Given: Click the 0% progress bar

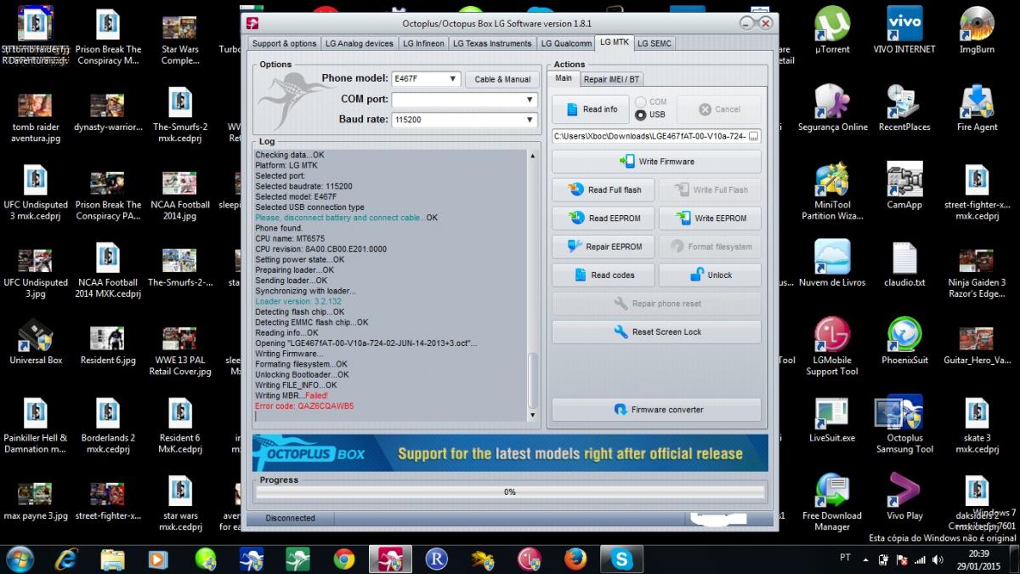Looking at the screenshot, I should (x=510, y=492).
